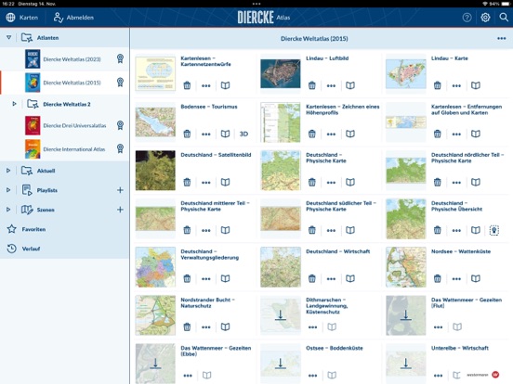Delete Kartenlesen – Entfernungen auf Globen map
513x384 pixels.
(x=437, y=134)
